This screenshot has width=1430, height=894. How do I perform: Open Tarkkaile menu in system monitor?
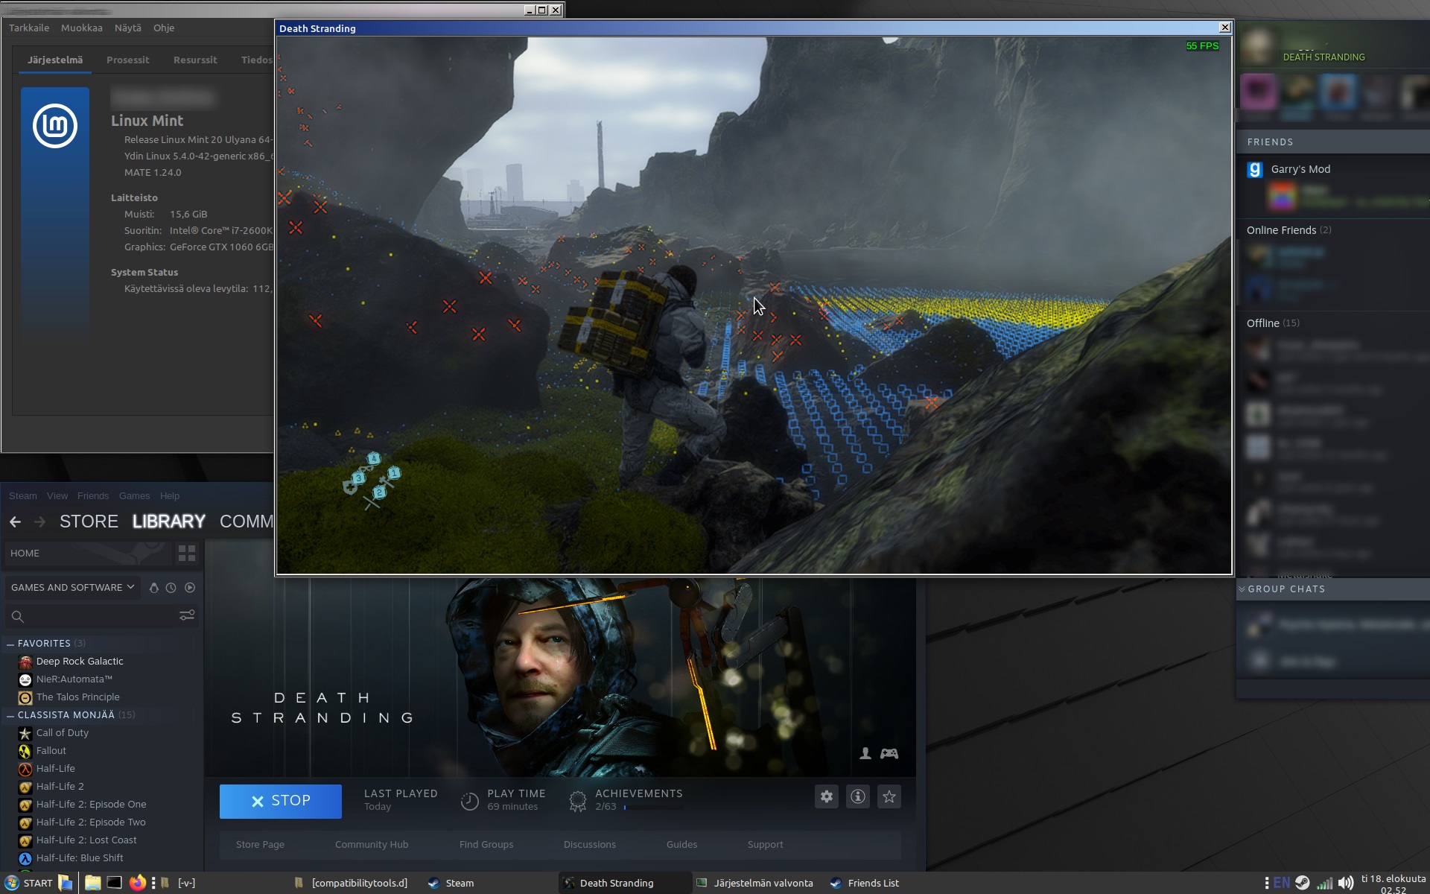(29, 28)
